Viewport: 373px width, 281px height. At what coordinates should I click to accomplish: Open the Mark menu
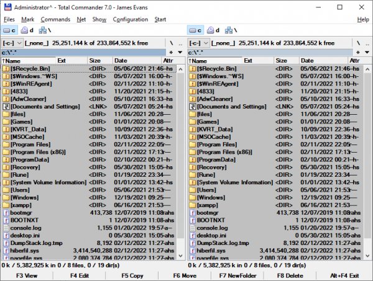[27, 19]
